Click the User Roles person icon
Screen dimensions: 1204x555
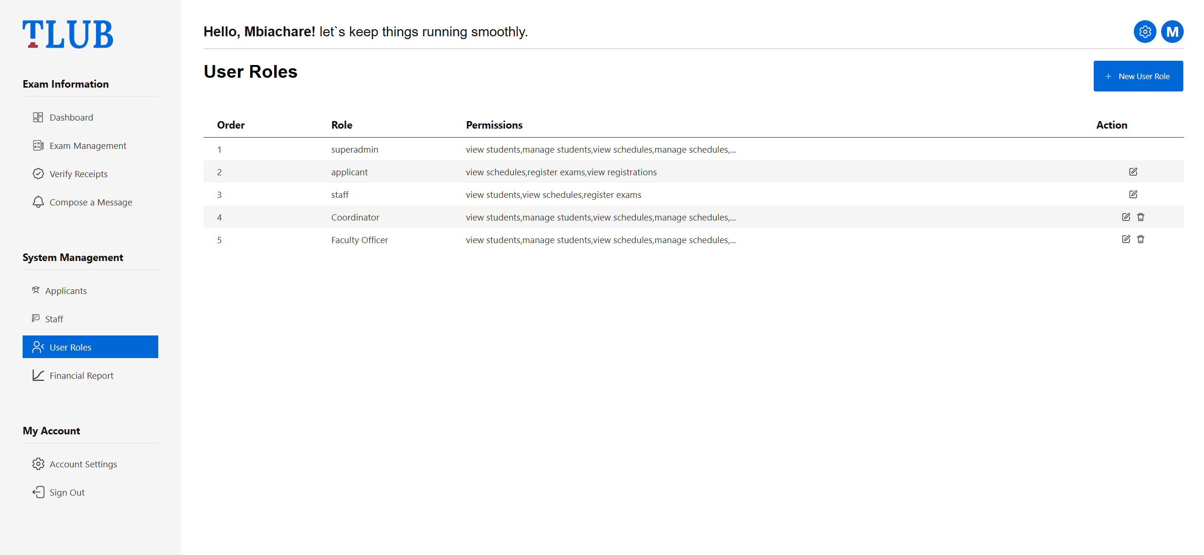(38, 347)
